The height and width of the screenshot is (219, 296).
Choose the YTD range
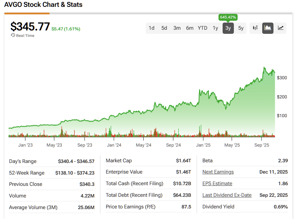[x=202, y=28]
